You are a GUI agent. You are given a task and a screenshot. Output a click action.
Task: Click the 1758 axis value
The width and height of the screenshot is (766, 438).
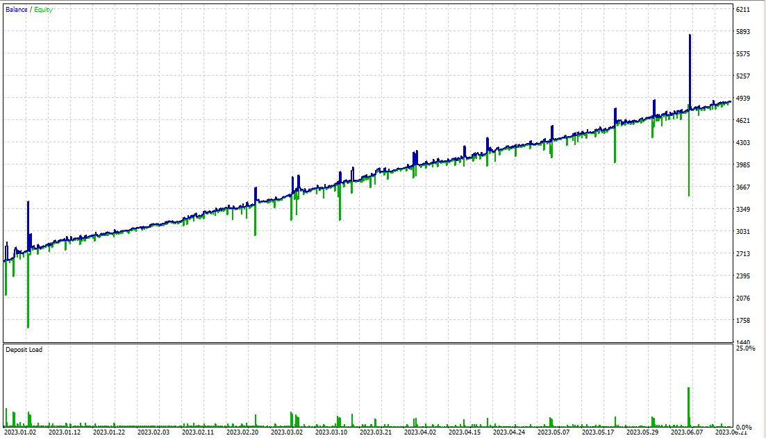(x=742, y=321)
